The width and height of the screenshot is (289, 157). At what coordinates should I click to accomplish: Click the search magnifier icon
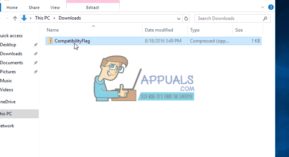[x=265, y=18]
